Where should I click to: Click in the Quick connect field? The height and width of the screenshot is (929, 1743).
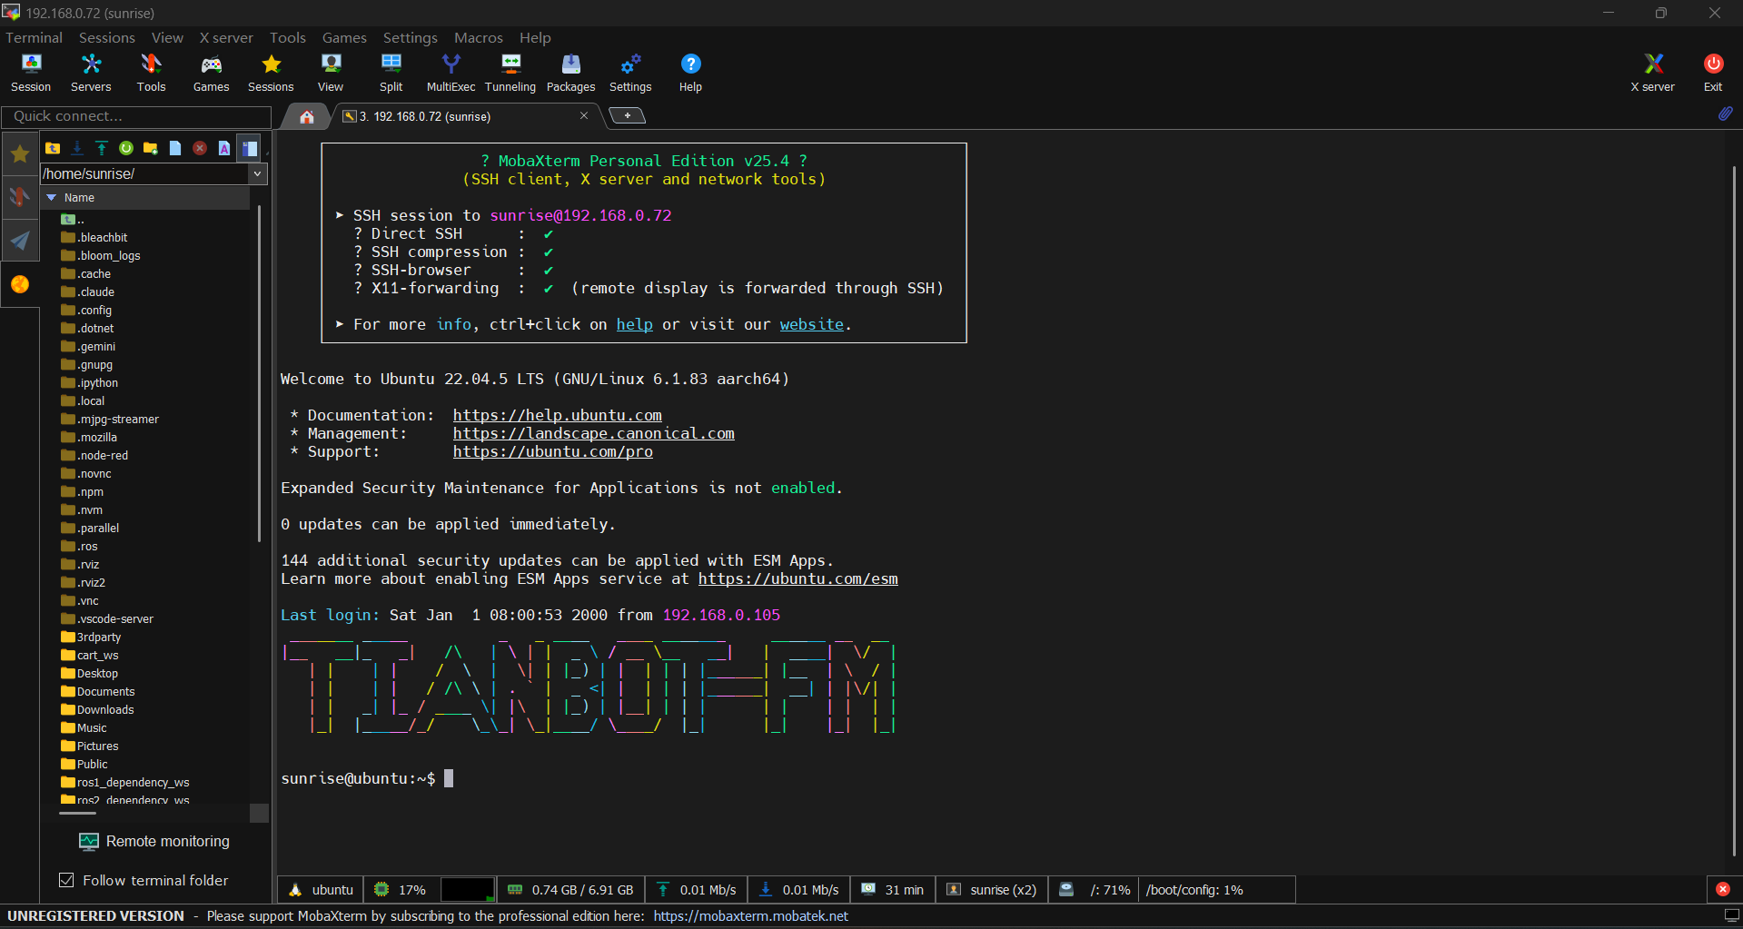click(136, 116)
